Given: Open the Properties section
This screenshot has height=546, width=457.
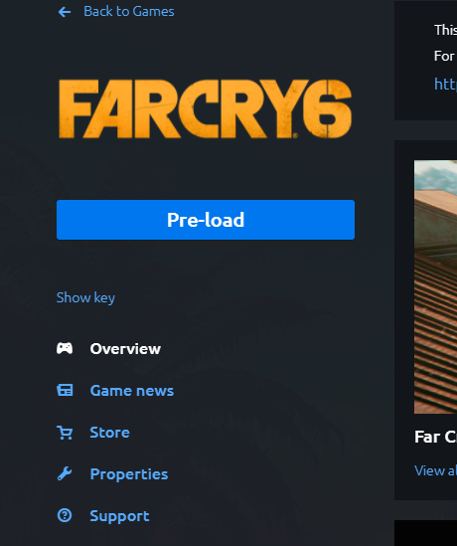Looking at the screenshot, I should click(x=129, y=474).
